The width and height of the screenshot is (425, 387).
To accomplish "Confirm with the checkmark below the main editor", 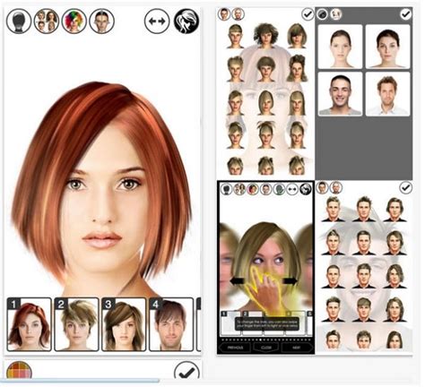I will [x=186, y=370].
